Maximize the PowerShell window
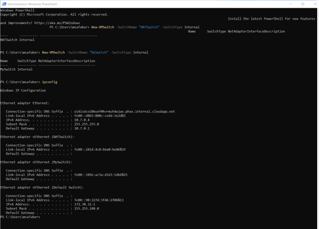 coord(302,4)
